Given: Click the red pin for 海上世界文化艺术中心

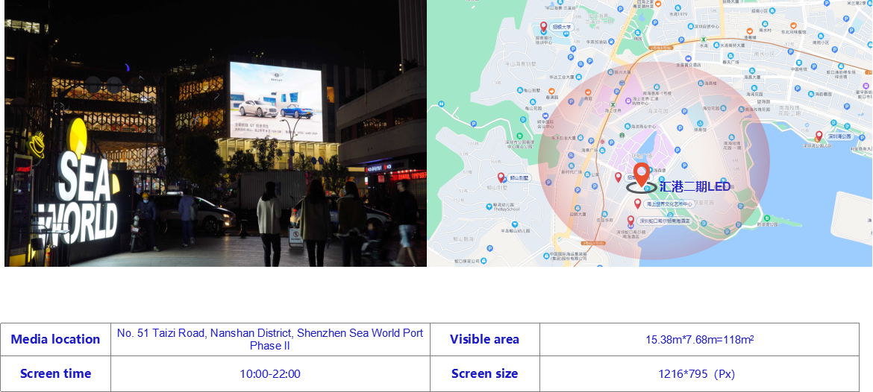Looking at the screenshot, I should pos(637,203).
